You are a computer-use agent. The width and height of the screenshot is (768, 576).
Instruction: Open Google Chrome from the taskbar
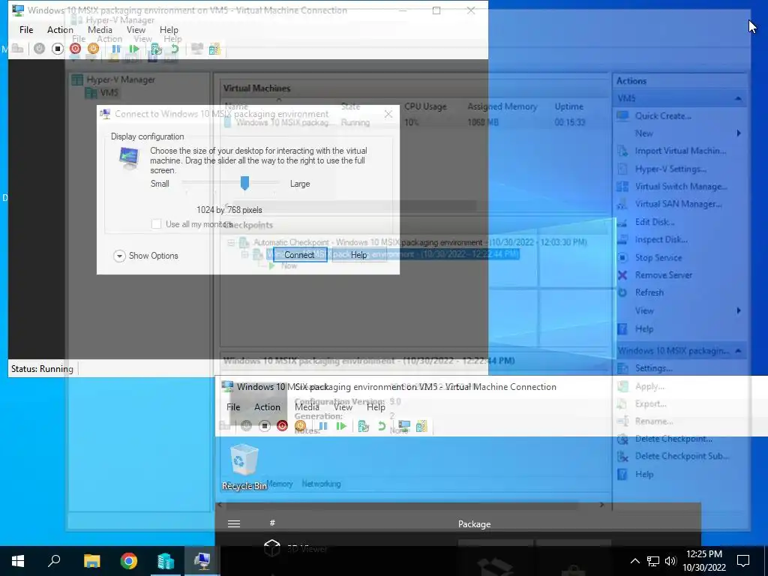tap(129, 561)
